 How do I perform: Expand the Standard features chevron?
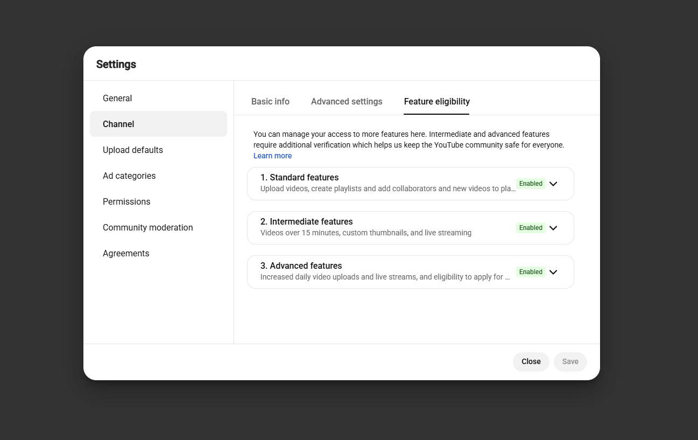(x=553, y=184)
